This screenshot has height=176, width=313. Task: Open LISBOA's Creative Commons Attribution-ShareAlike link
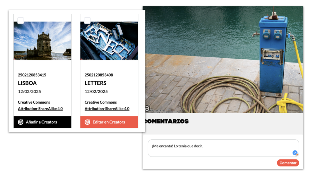pyautogui.click(x=40, y=106)
